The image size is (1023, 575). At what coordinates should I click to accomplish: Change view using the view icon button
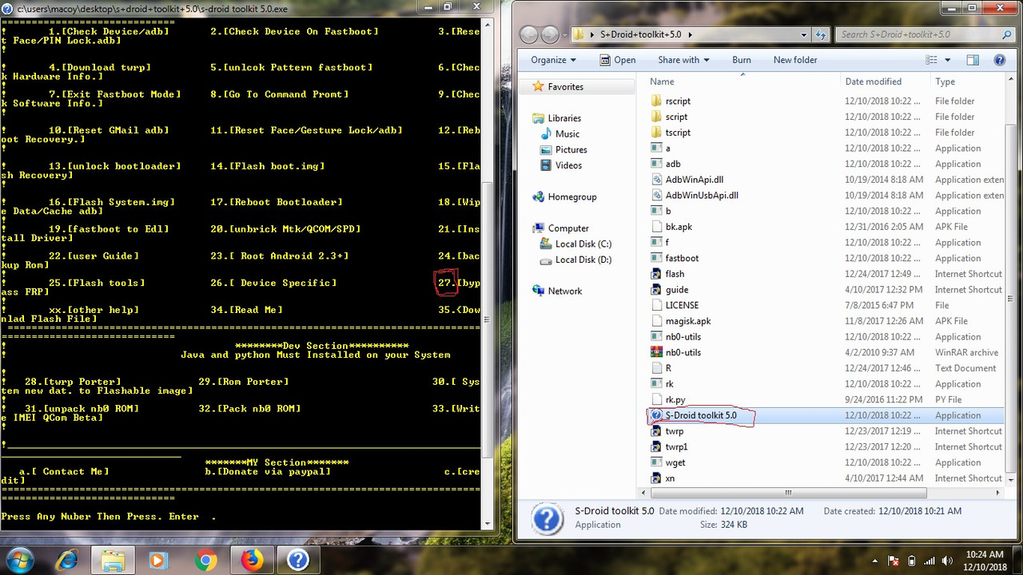tap(931, 60)
